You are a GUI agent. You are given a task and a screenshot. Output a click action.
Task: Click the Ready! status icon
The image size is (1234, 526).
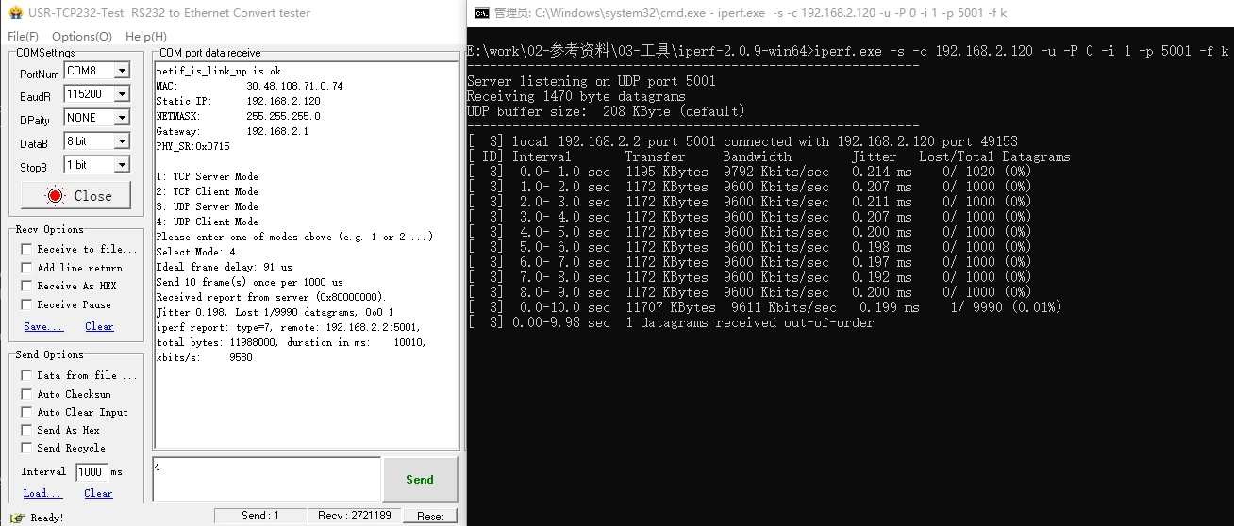[x=17, y=517]
